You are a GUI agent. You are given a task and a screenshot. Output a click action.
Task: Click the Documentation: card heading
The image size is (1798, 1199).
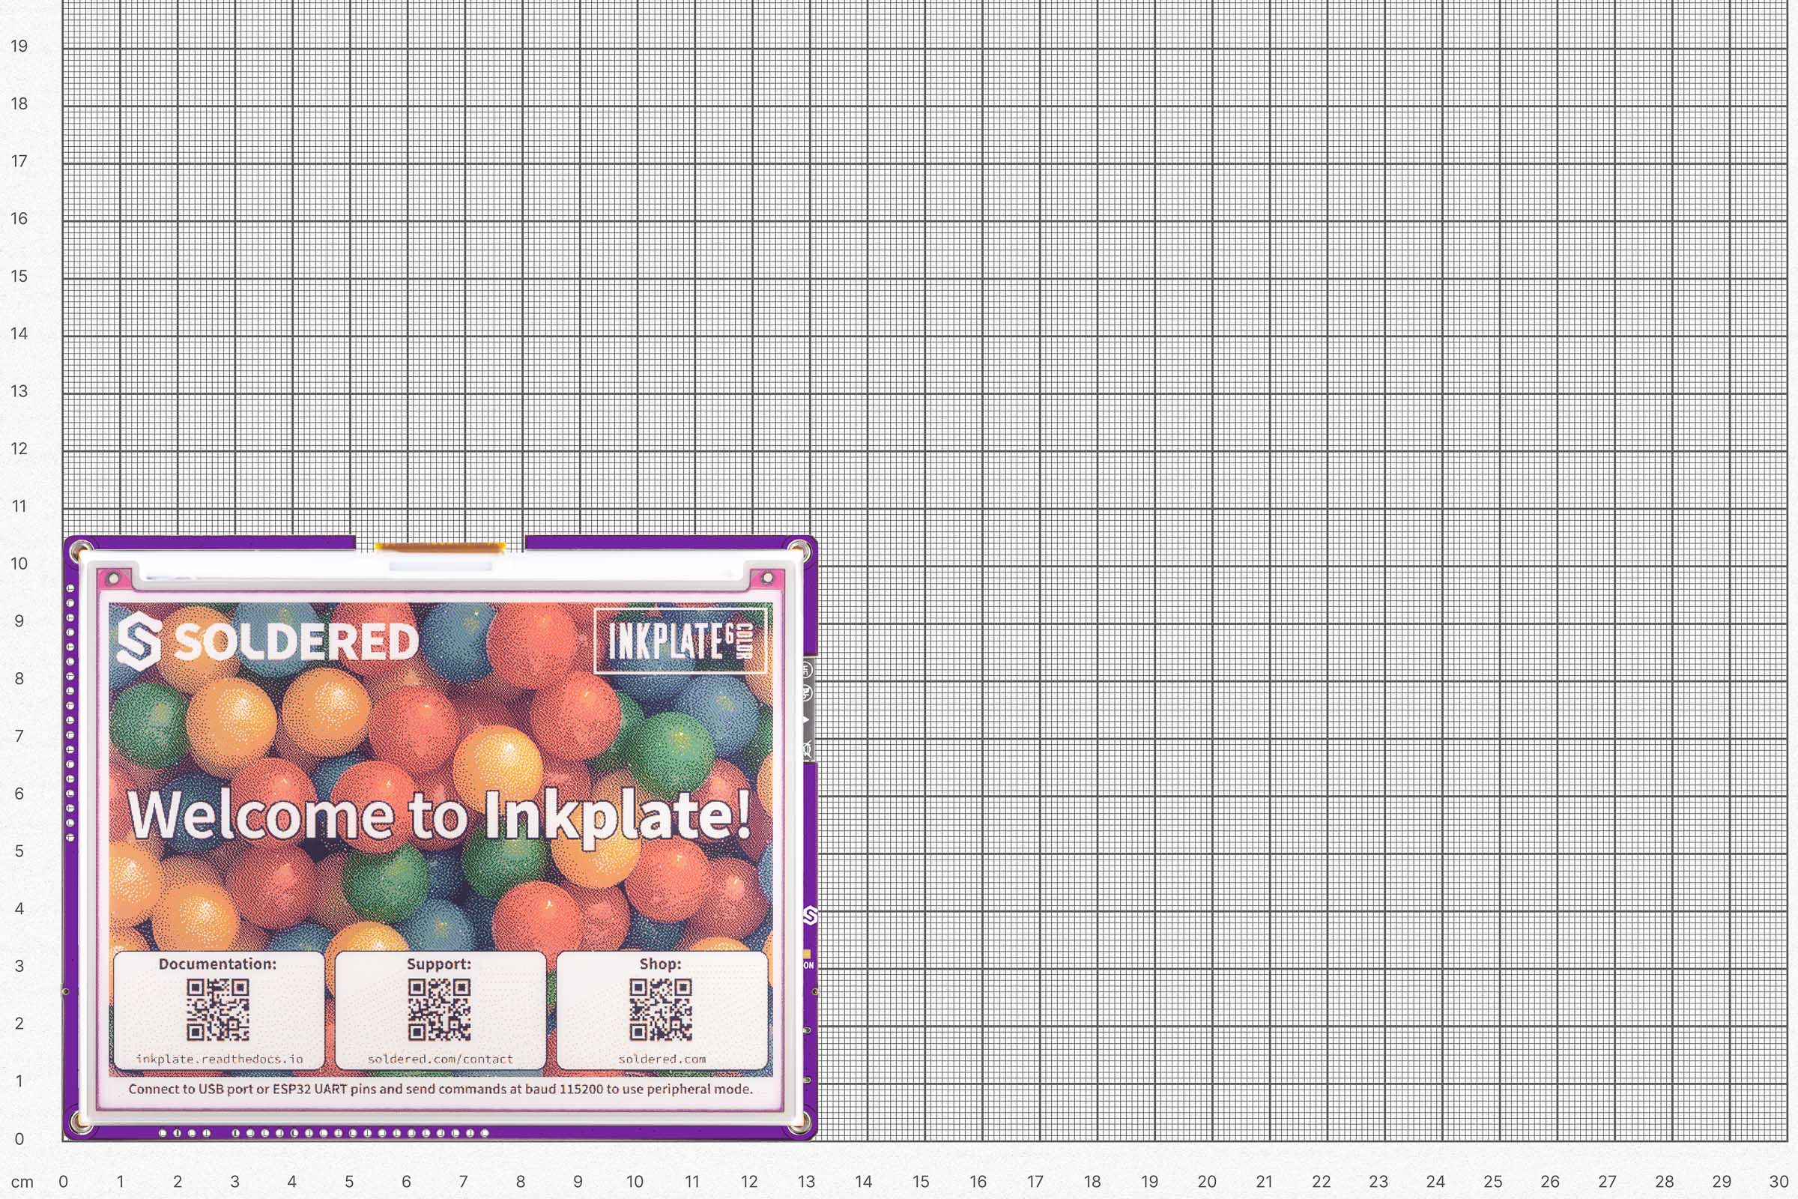point(218,964)
